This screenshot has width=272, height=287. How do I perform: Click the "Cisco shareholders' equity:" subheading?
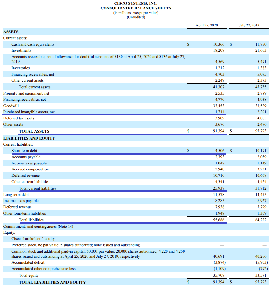[33, 239]
